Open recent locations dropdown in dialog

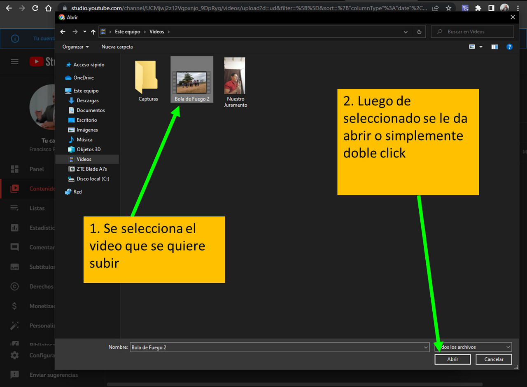coord(85,32)
